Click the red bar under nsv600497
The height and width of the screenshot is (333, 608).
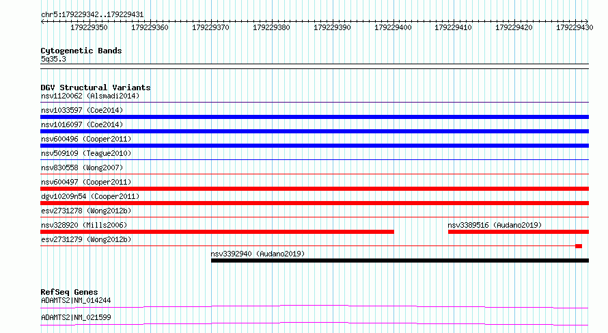click(x=314, y=189)
